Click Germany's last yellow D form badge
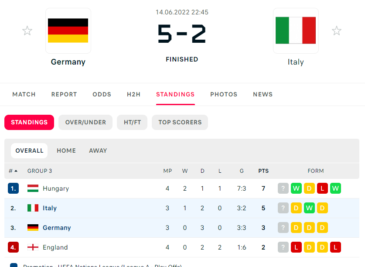This screenshot has height=267, width=365. [x=322, y=228]
